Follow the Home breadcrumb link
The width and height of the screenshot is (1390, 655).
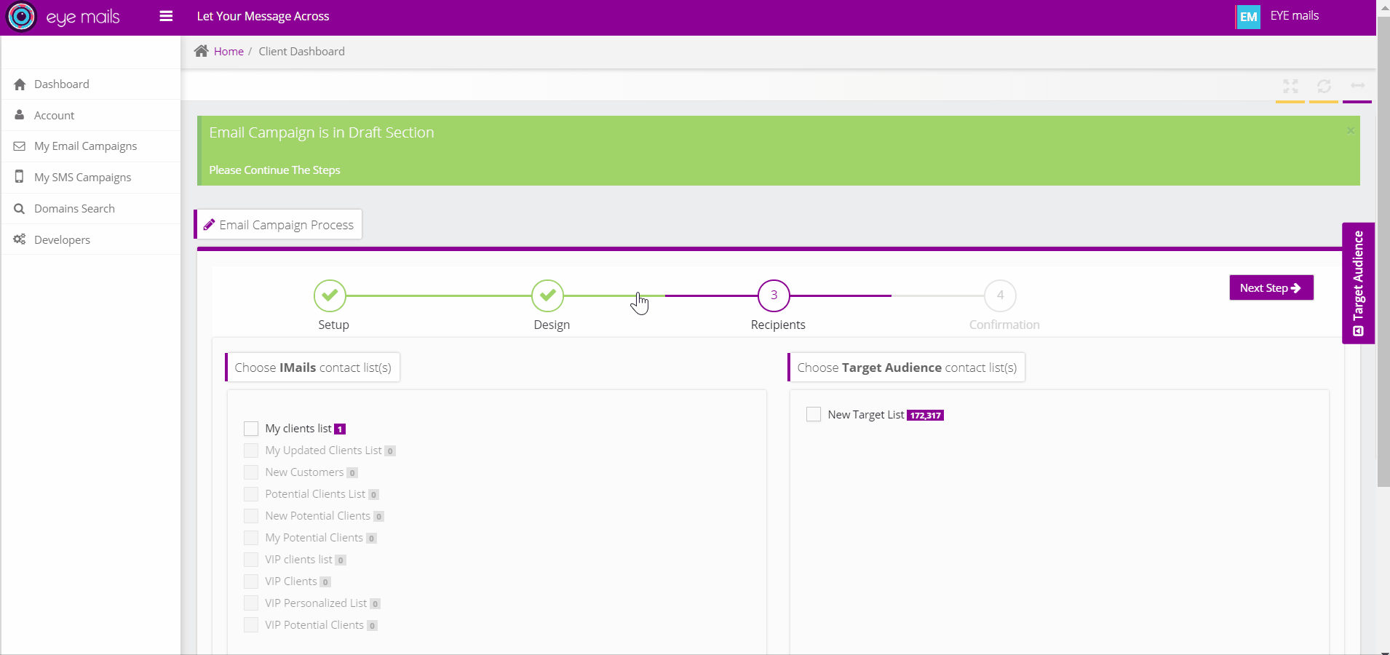[229, 52]
